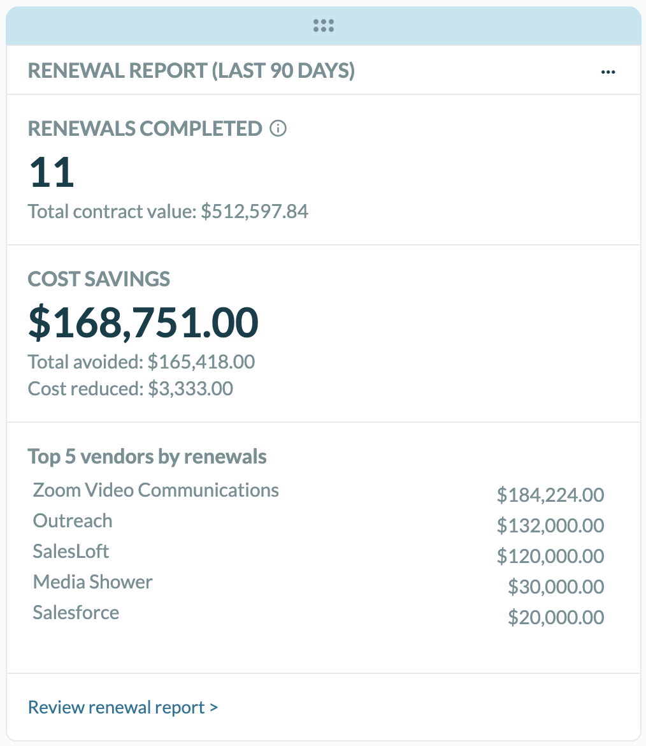Click the drag handle grip icon
646x746 pixels.
pos(324,26)
